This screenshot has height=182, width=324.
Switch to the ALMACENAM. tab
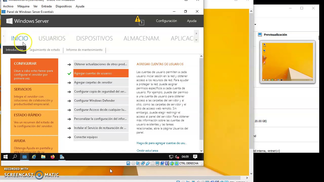click(x=142, y=38)
